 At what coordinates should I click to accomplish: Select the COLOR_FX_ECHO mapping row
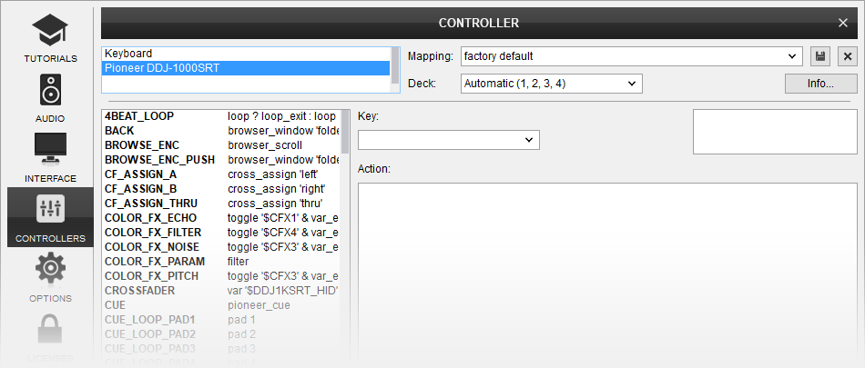[219, 218]
